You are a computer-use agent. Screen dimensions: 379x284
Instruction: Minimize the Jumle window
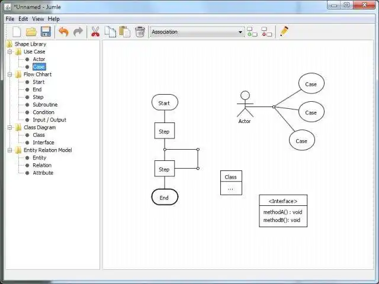(334, 5)
